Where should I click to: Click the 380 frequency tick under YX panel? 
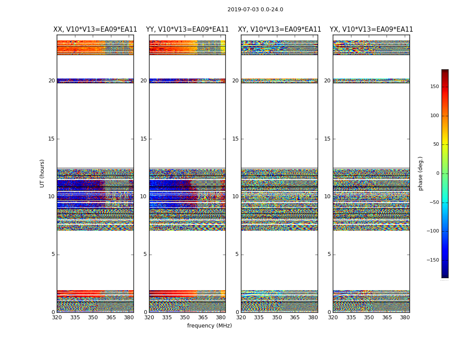[x=405, y=318]
